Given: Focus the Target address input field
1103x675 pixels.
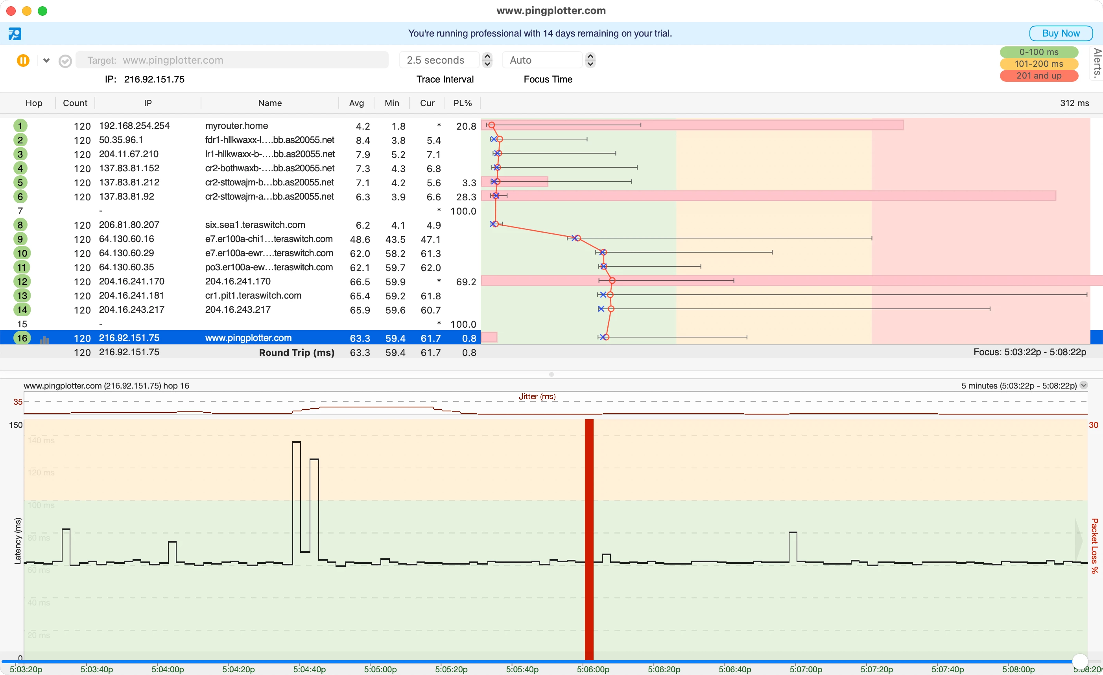Looking at the screenshot, I should [232, 60].
